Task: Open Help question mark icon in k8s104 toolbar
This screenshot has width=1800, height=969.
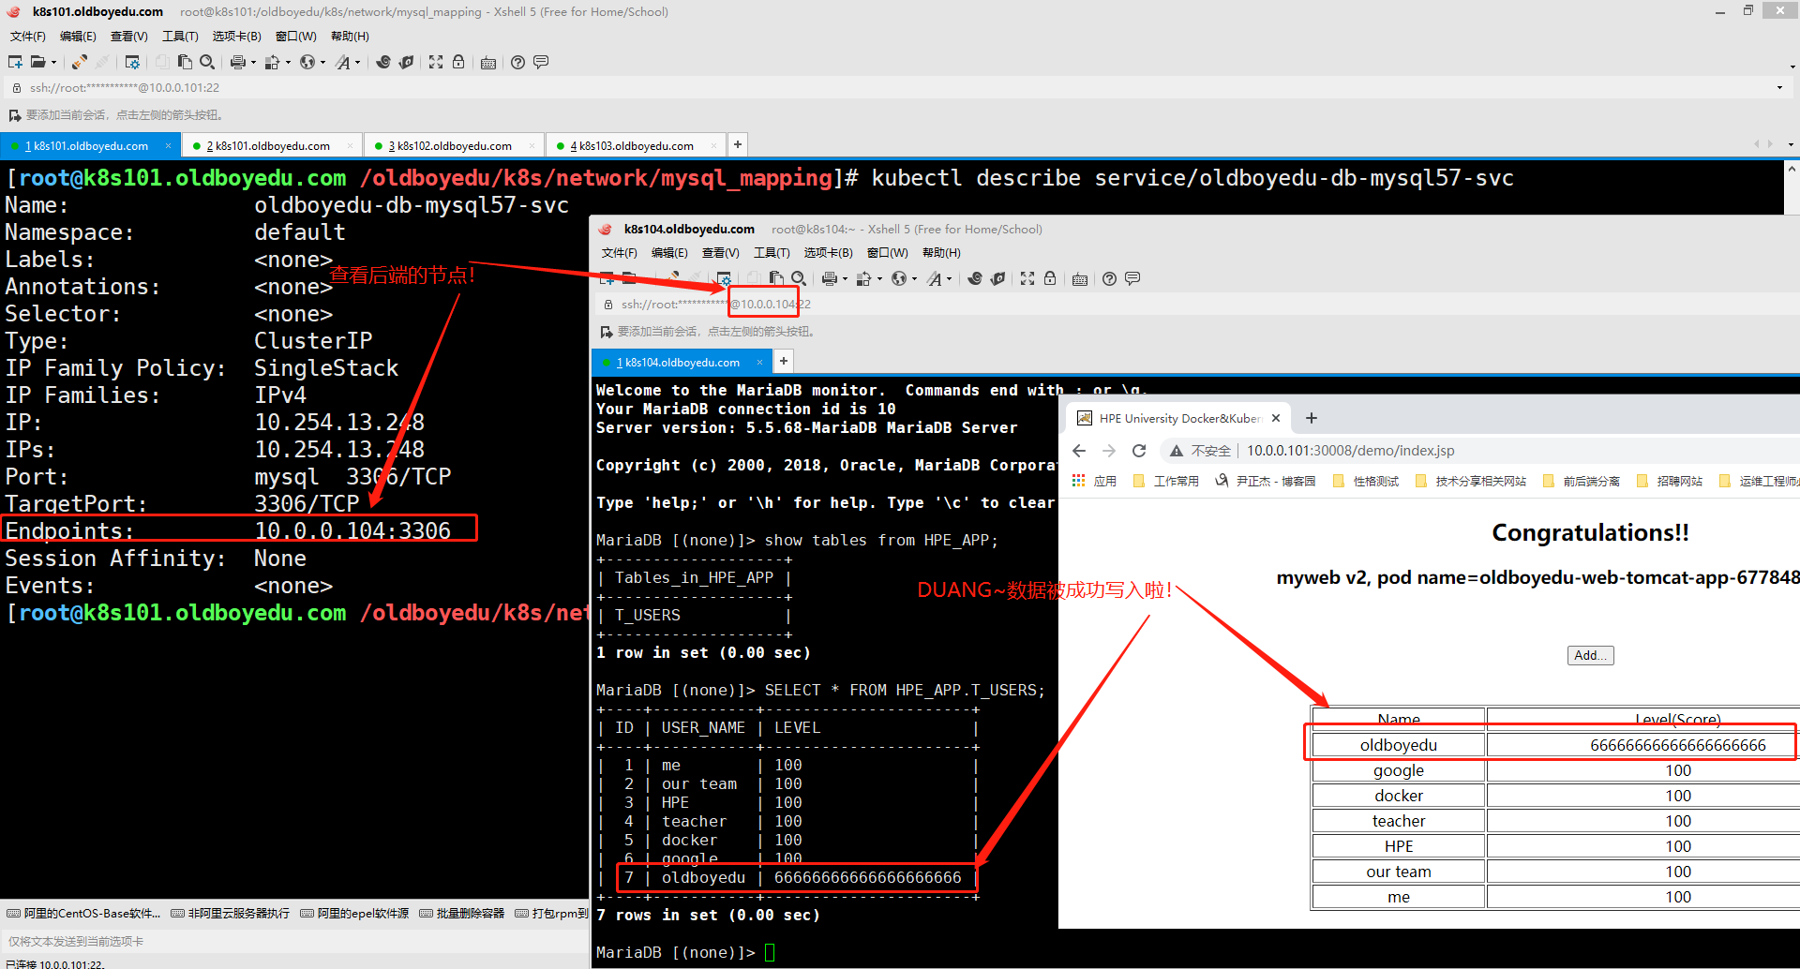Action: coord(1109,278)
